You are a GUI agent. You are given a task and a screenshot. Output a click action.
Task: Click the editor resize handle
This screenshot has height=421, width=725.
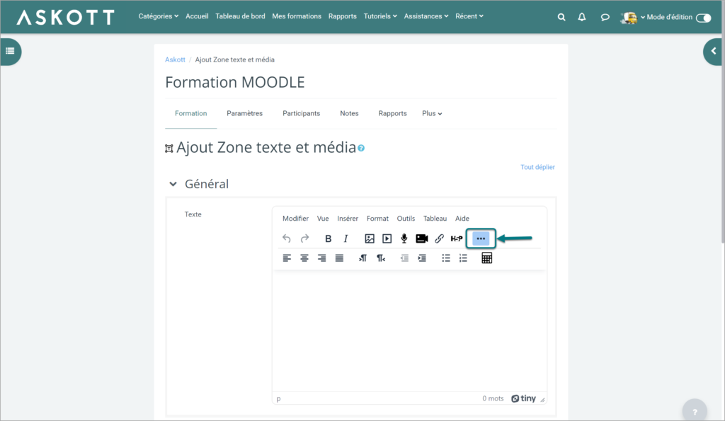(542, 400)
